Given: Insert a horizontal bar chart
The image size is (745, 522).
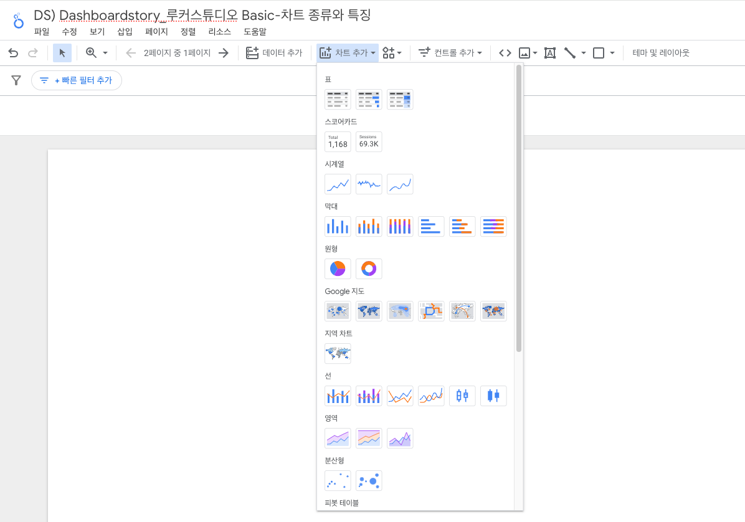Looking at the screenshot, I should pos(431,226).
